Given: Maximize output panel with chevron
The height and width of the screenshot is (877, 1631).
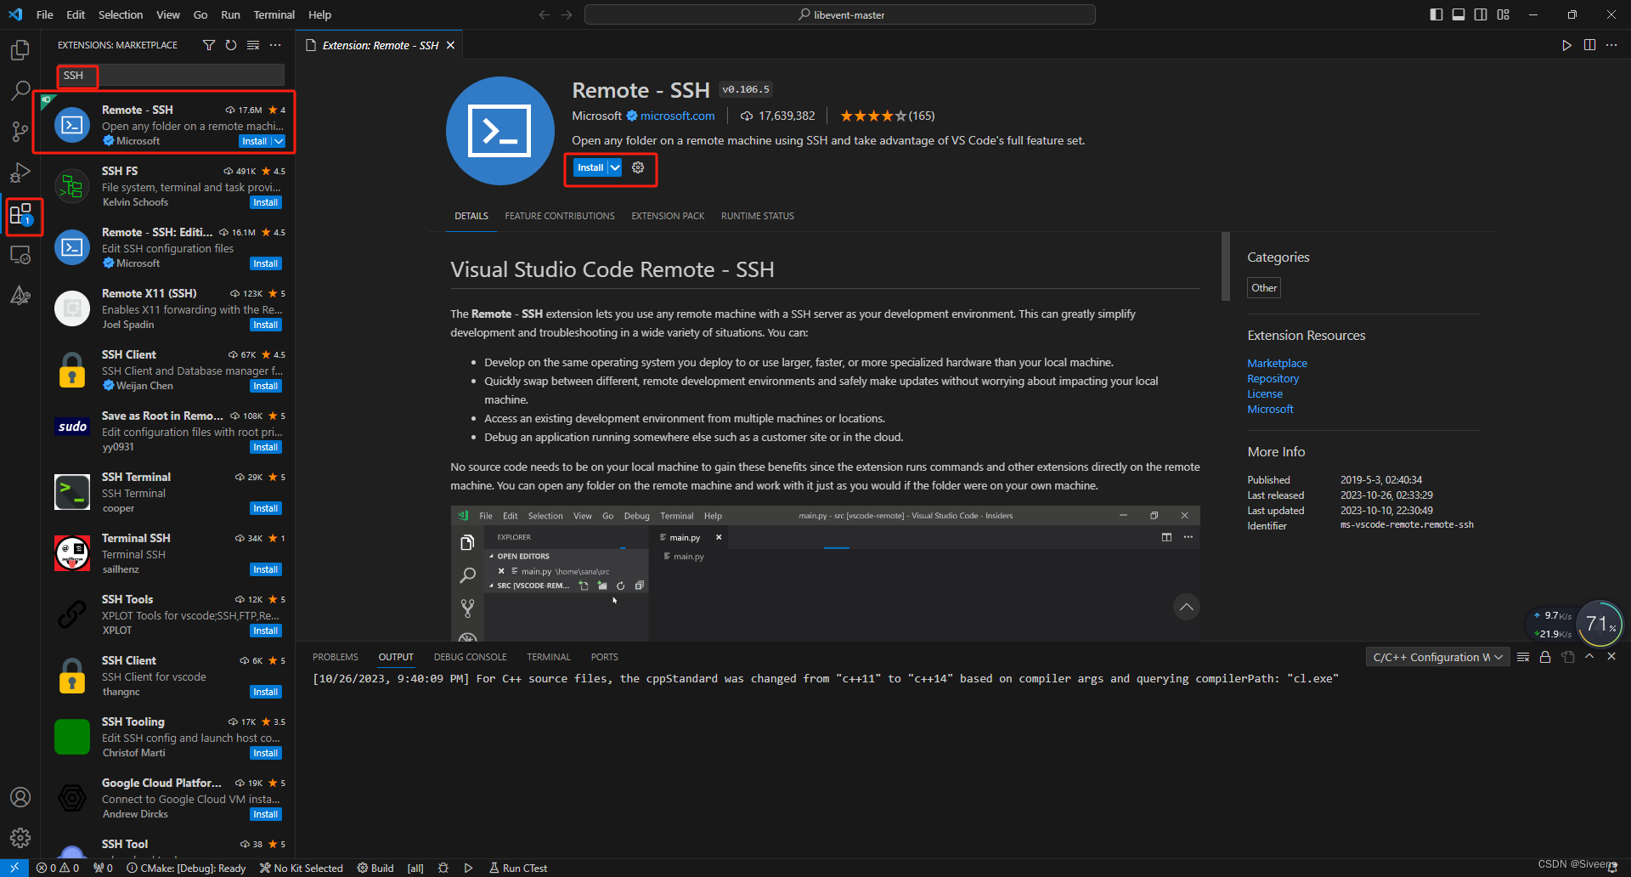Looking at the screenshot, I should click(1589, 657).
